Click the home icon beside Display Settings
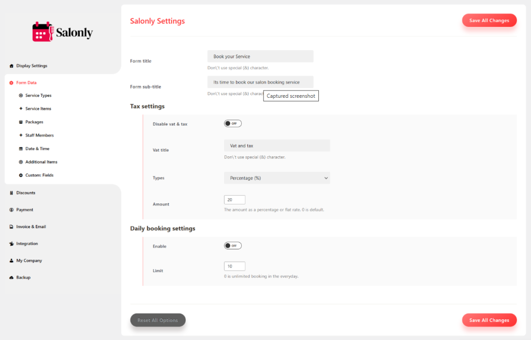The image size is (531, 340). pyautogui.click(x=11, y=66)
